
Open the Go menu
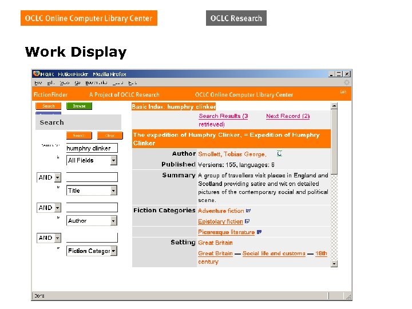[77, 83]
